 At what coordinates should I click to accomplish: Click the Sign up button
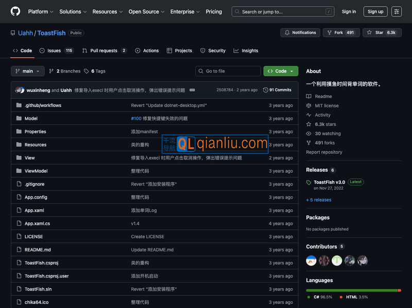coord(375,11)
